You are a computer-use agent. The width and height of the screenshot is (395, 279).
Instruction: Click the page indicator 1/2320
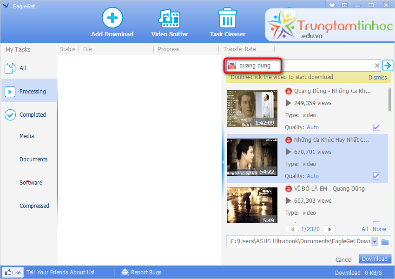tap(310, 229)
